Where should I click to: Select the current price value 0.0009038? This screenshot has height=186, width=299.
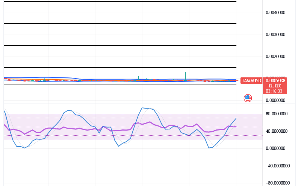point(275,81)
